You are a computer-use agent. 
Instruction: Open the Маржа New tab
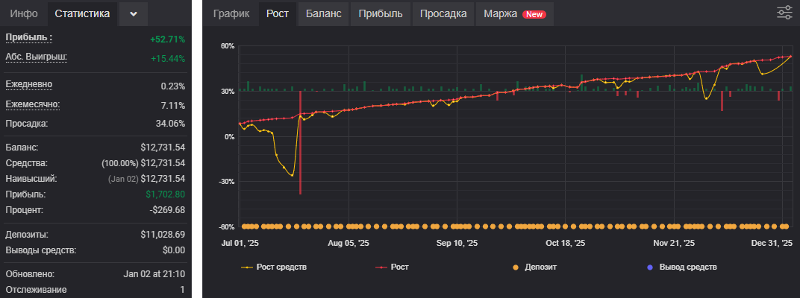click(515, 13)
